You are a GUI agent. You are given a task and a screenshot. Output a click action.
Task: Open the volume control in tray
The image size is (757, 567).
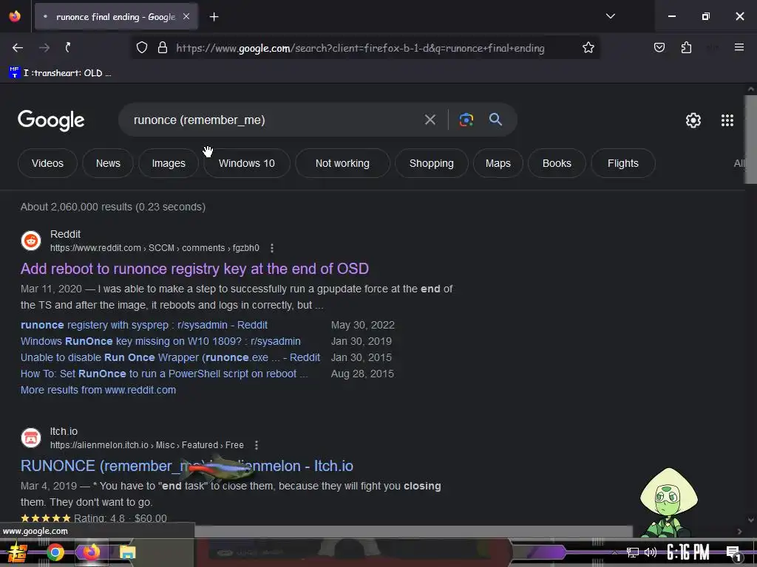(651, 552)
